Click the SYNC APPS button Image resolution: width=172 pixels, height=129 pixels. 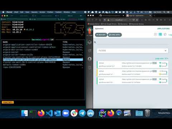click(115, 35)
